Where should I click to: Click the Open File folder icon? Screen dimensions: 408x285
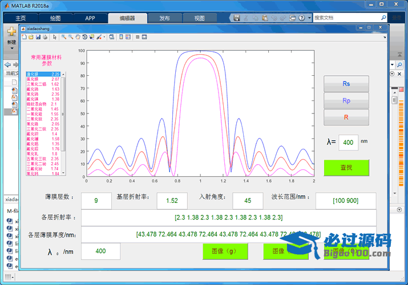(x=31, y=37)
